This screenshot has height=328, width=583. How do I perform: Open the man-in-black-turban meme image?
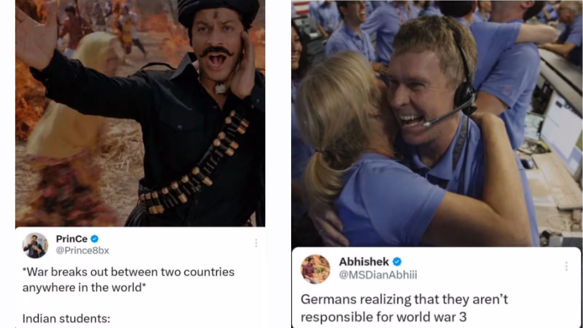tap(140, 113)
